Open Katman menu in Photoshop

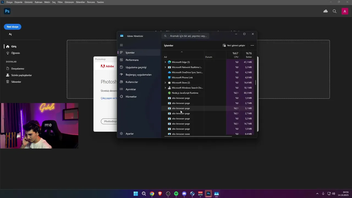(38, 2)
